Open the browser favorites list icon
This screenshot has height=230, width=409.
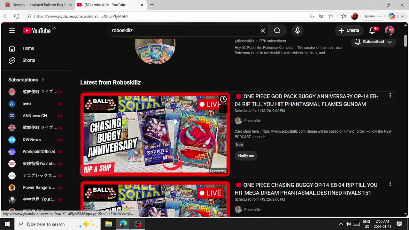[343, 16]
